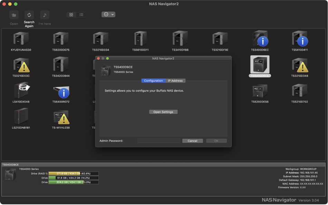Viewport: 328px width, 205px height.
Task: Click the RAID 1 drive usage bar 62.6%
Action: [x=74, y=174]
